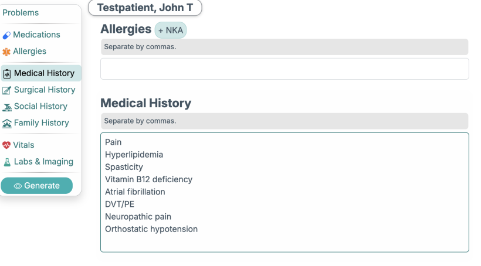Click the orange Allergies asterisk icon

coord(6,52)
